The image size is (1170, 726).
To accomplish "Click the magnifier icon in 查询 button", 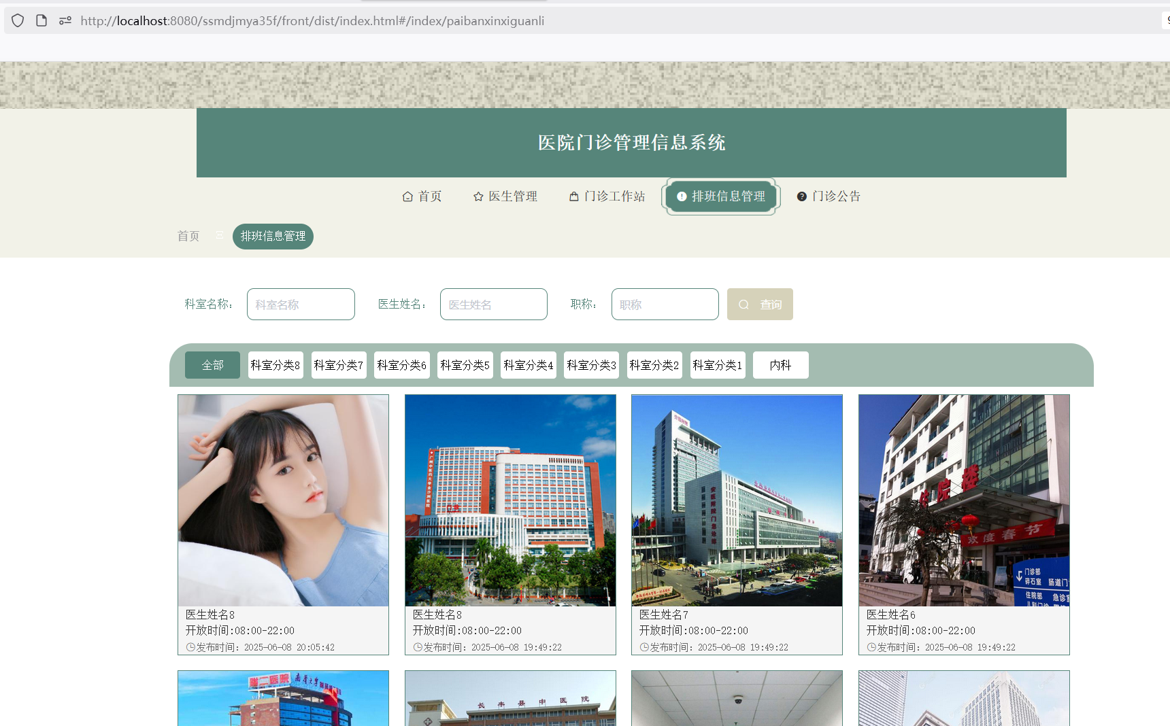I will coord(743,305).
